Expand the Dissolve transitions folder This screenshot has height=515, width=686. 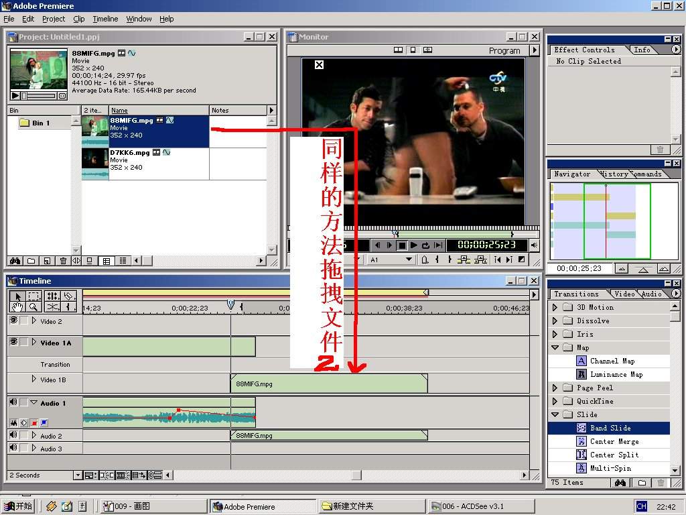[x=555, y=321]
